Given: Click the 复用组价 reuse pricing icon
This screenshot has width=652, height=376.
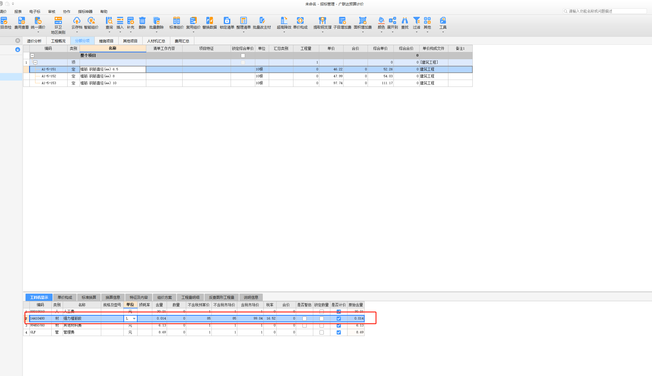Looking at the screenshot, I should (x=193, y=20).
